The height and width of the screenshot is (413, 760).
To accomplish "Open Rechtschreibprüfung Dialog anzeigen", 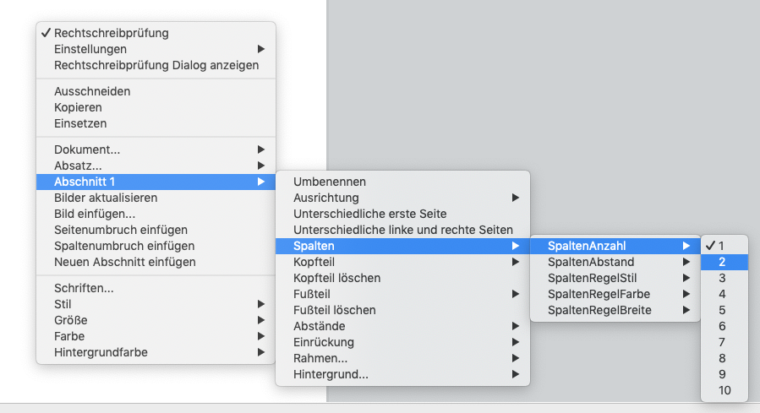I will click(x=156, y=65).
